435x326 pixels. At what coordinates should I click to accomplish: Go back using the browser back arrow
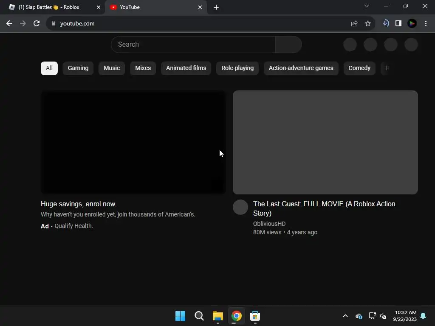[x=9, y=24]
